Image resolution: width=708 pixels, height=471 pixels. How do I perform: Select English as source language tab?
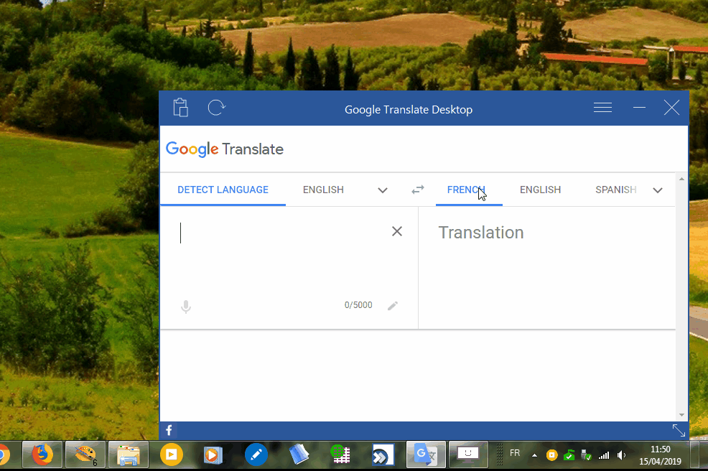(323, 190)
